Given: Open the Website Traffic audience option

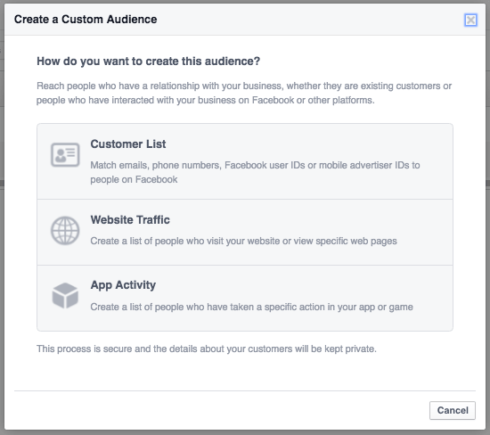Looking at the screenshot, I should click(245, 232).
